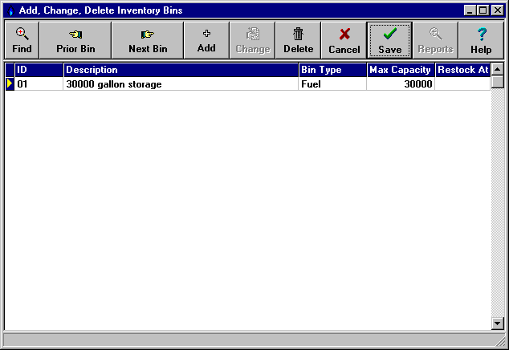Advance to Next Bin record

click(148, 40)
